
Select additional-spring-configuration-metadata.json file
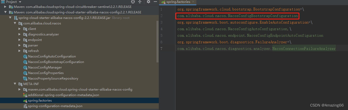tap(63, 95)
